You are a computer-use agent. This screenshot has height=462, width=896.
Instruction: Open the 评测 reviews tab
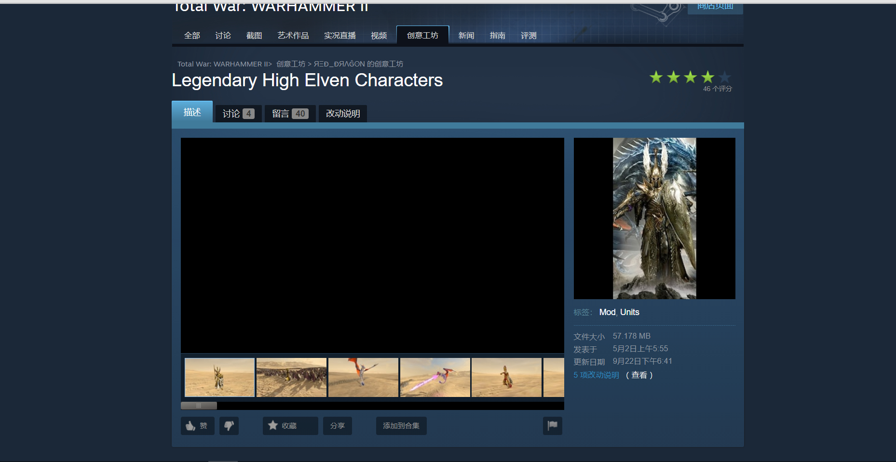529,36
